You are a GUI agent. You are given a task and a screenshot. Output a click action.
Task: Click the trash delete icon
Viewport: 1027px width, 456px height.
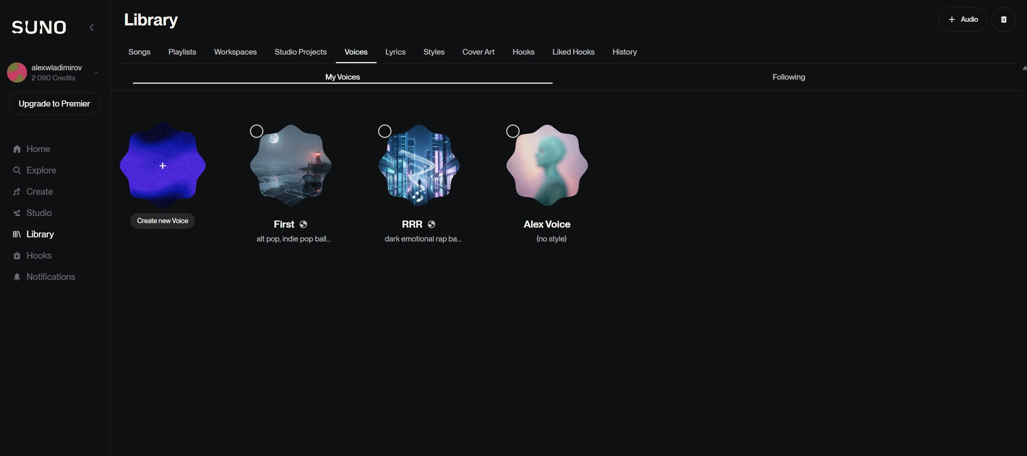click(1003, 19)
